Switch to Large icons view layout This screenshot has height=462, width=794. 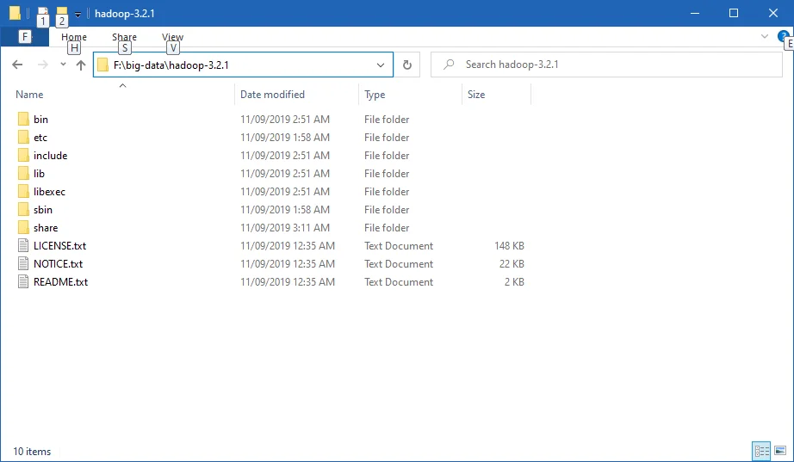780,450
